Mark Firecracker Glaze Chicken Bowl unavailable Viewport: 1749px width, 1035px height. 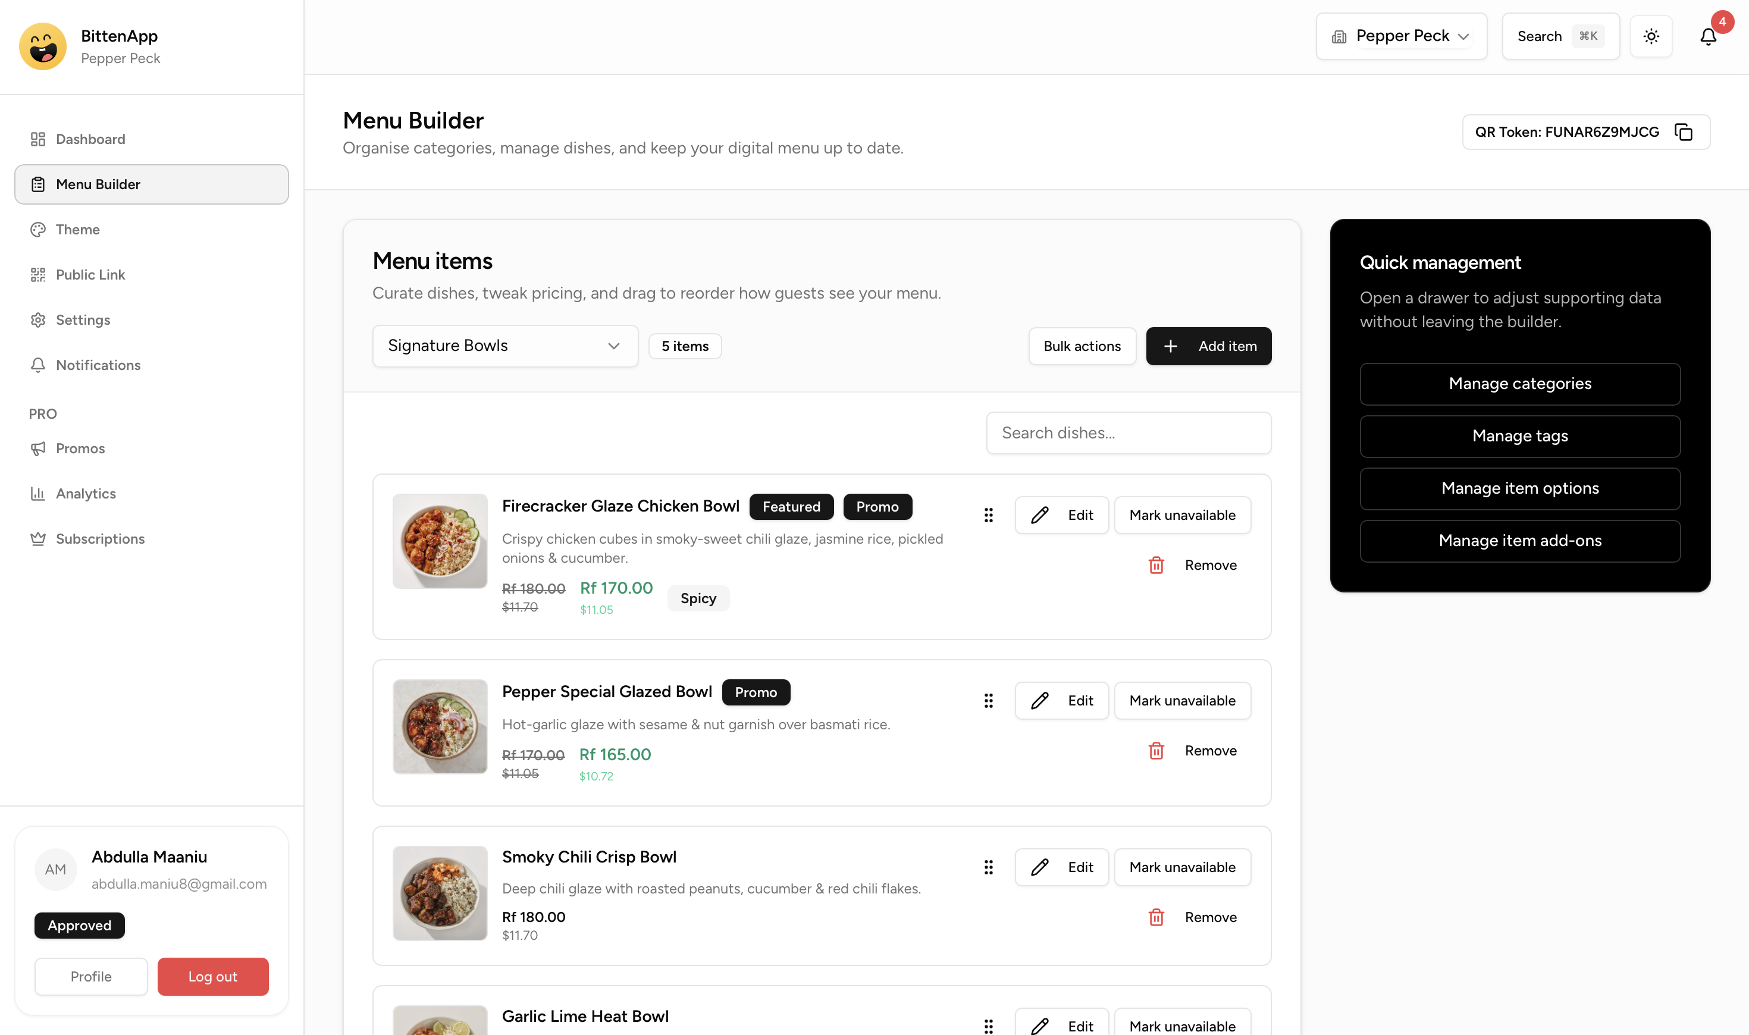pos(1182,515)
